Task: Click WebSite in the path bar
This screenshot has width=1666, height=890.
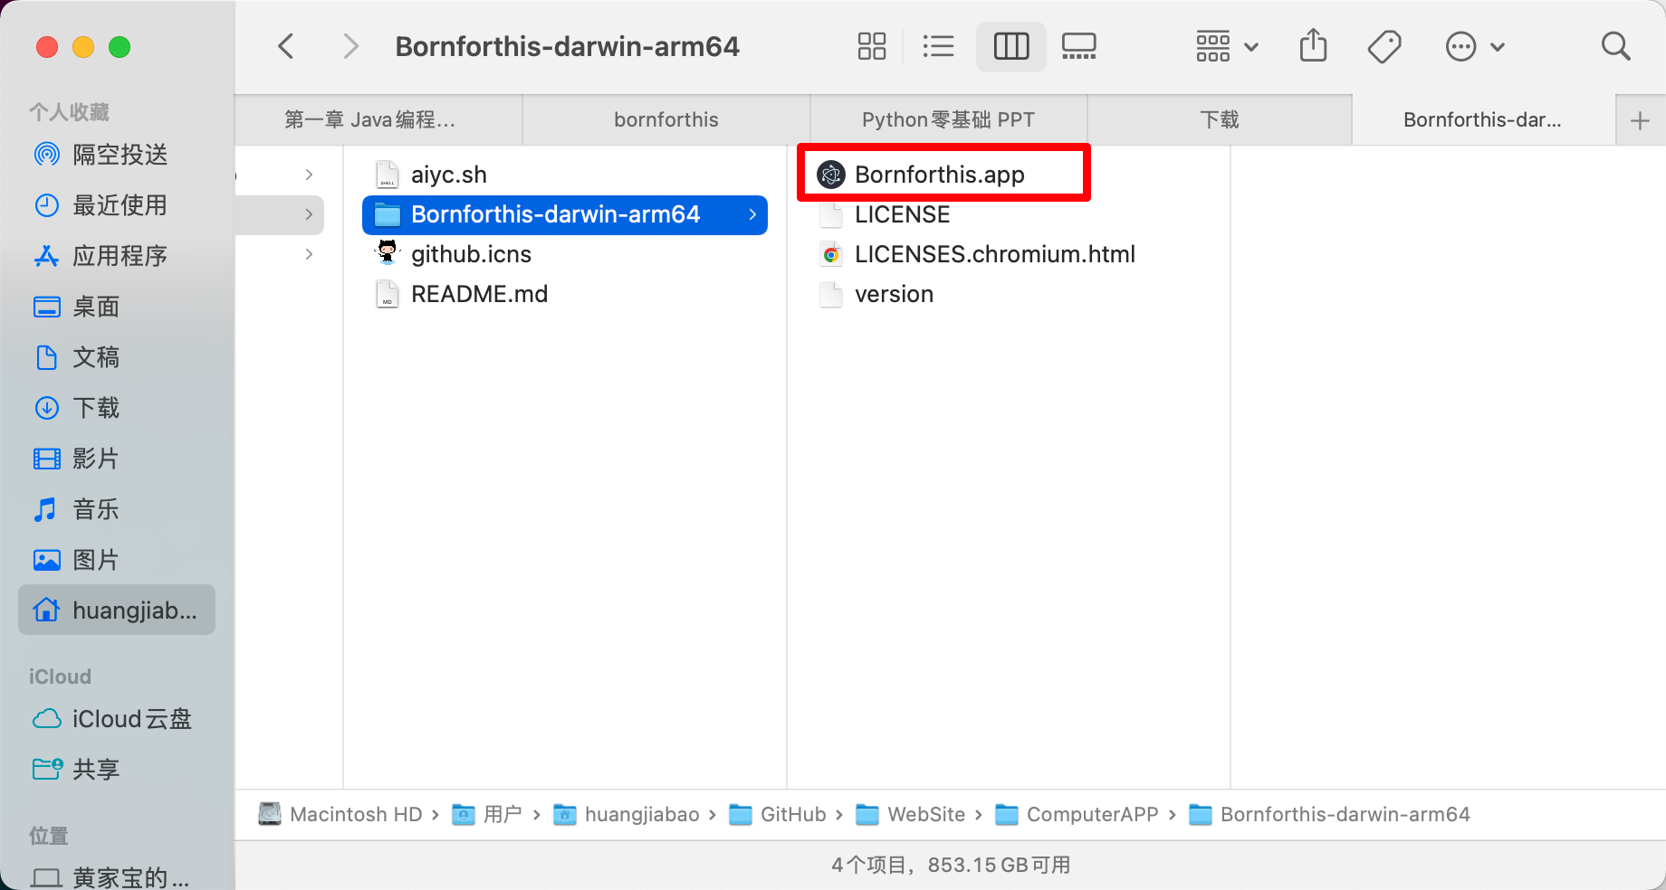Action: 911,814
